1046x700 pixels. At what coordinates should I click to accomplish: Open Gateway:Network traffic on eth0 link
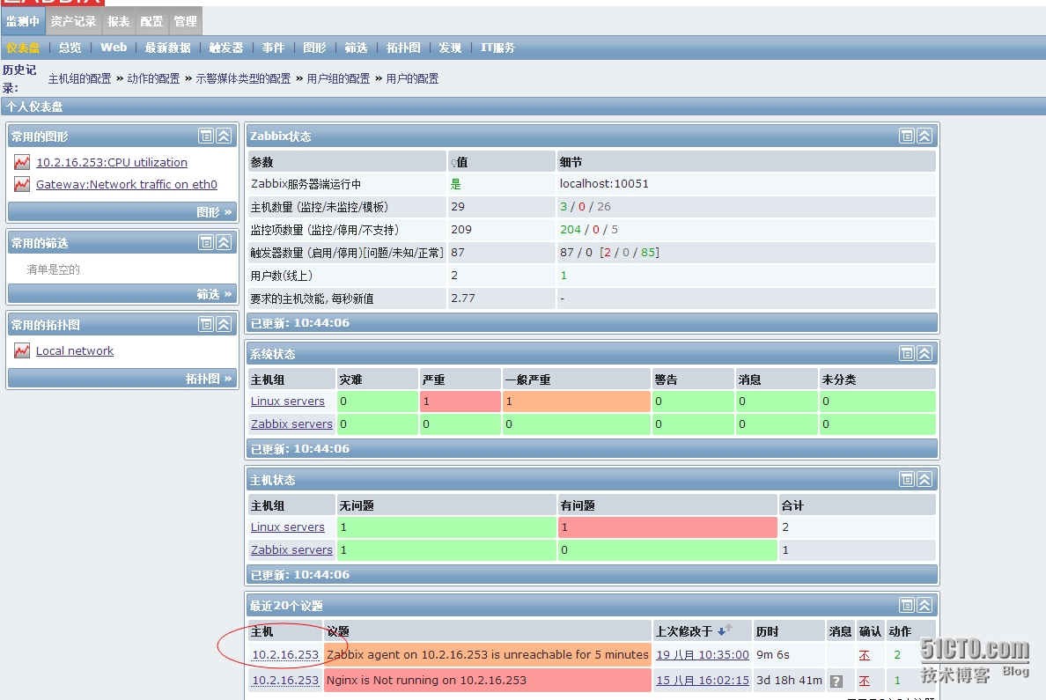click(x=127, y=184)
